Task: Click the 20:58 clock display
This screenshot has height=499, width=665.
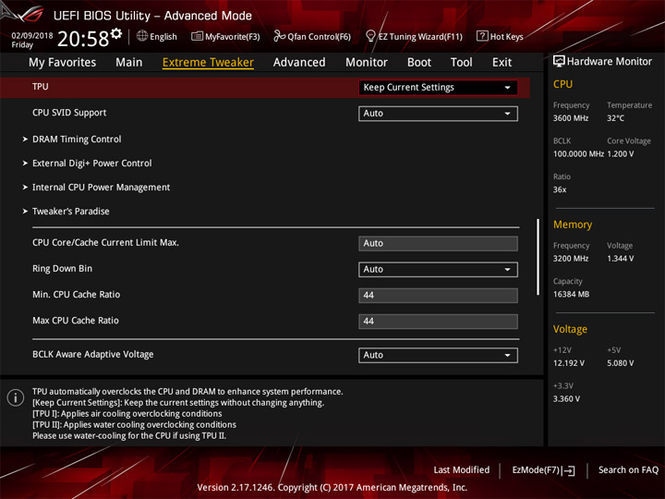Action: pos(83,39)
